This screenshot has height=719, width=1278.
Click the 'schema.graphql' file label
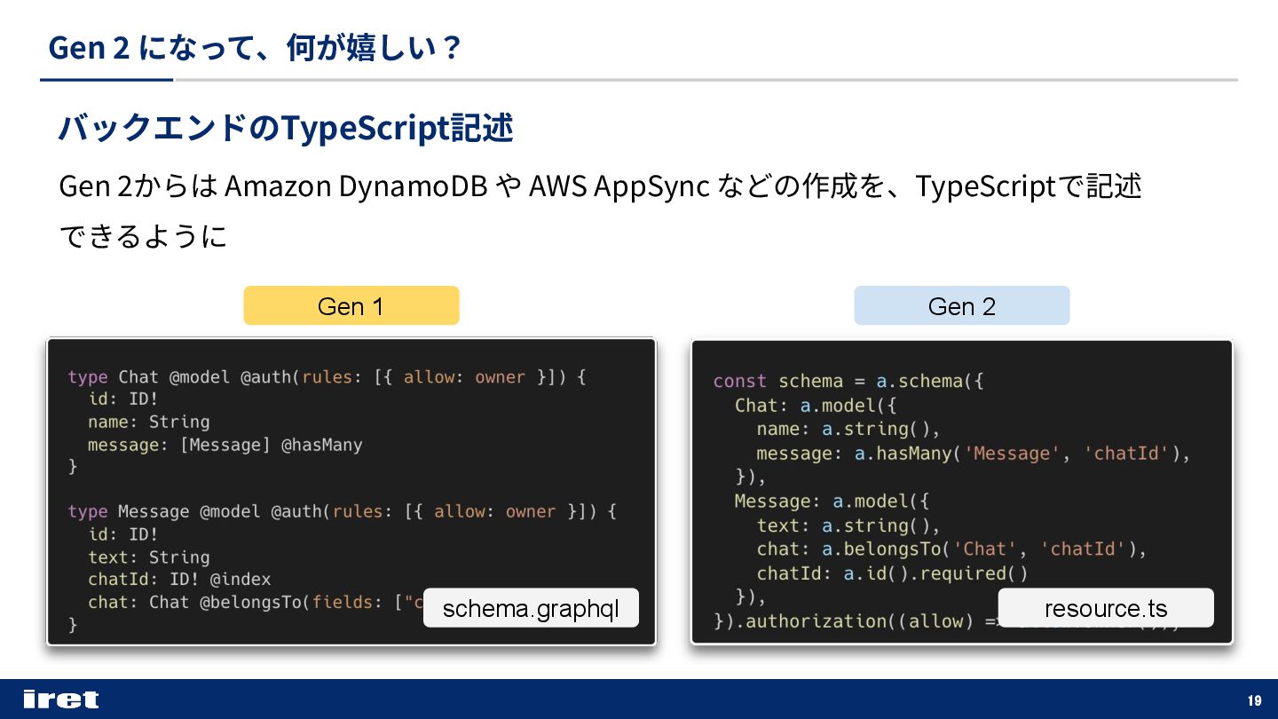(531, 608)
